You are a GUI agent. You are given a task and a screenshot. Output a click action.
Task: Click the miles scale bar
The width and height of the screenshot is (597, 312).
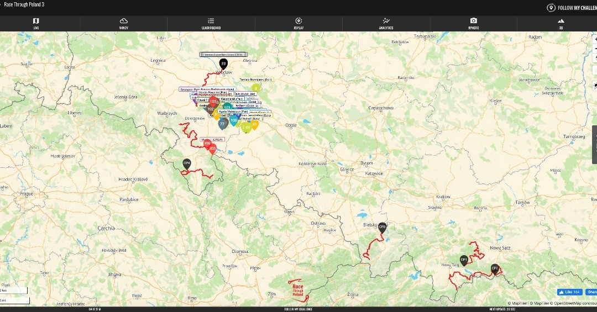point(15,300)
